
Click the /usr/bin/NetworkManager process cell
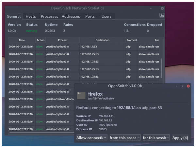60,99
